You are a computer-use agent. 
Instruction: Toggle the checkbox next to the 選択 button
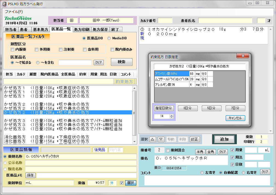click(122, 183)
